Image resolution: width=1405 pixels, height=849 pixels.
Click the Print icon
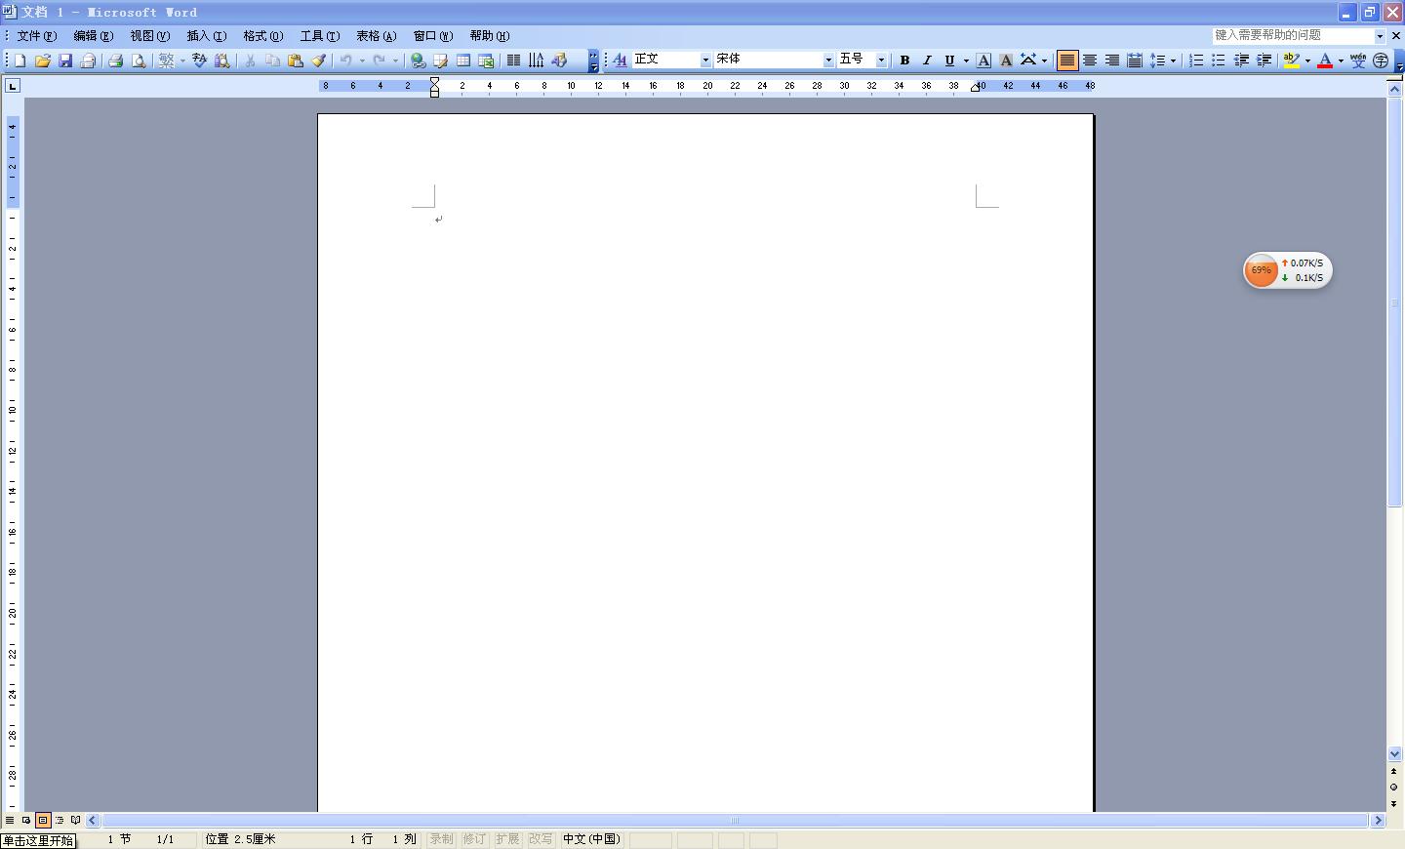[115, 61]
